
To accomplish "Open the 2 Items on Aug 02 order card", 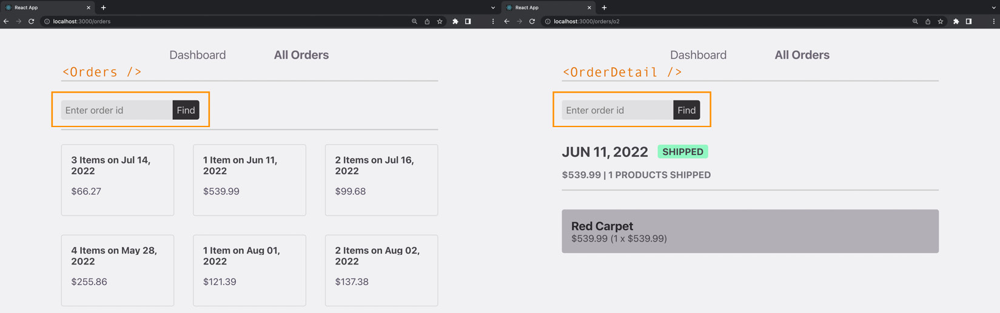I will coord(381,270).
